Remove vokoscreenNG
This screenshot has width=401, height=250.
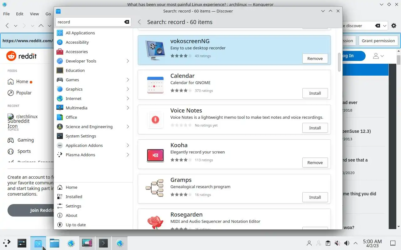pyautogui.click(x=315, y=58)
